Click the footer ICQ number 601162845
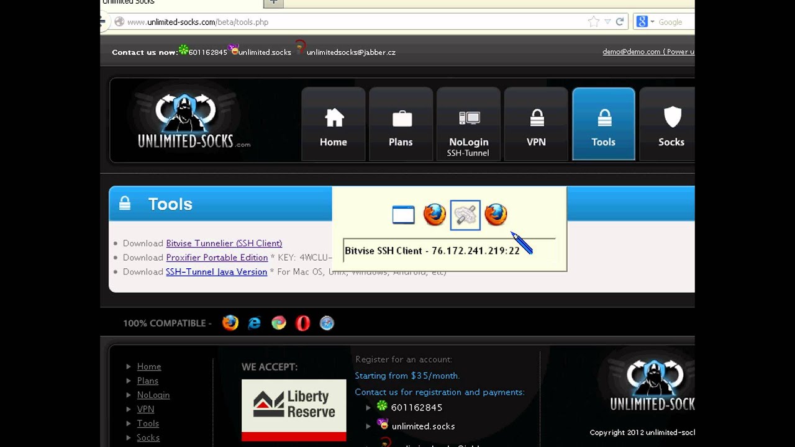Viewport: 795px width, 447px height. (417, 408)
